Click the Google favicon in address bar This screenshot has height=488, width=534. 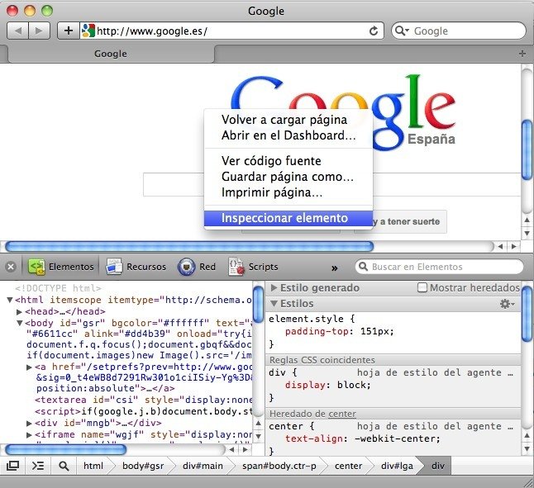pos(88,31)
